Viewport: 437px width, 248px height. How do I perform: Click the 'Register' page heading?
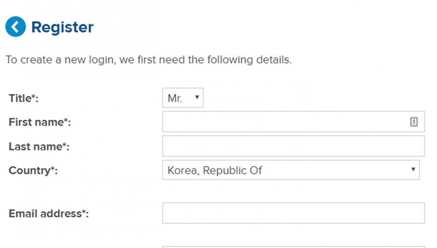[62, 27]
